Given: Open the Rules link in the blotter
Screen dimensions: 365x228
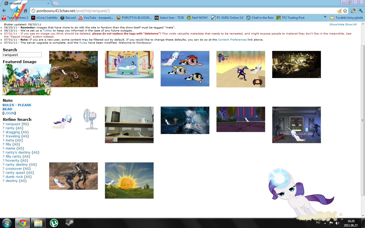Looking at the screenshot, I should click(x=83, y=43).
